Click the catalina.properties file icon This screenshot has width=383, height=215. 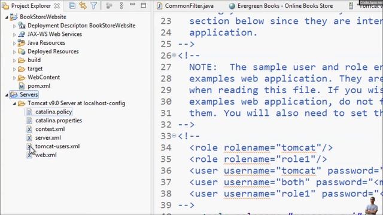[x=29, y=121]
